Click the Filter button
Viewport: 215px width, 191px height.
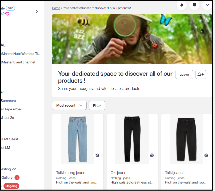(x=97, y=105)
